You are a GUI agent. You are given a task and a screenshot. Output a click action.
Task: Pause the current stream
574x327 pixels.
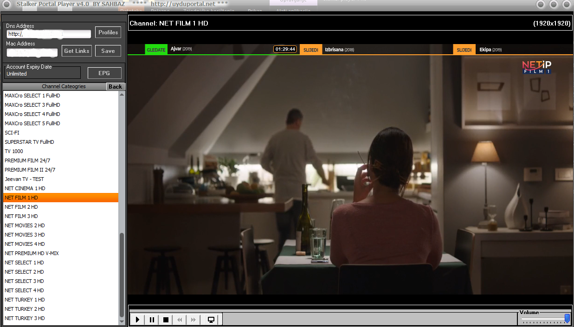[x=152, y=320]
